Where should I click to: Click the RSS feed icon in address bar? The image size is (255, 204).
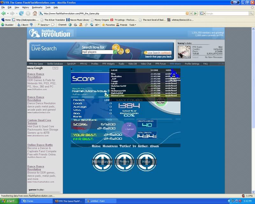point(187,13)
